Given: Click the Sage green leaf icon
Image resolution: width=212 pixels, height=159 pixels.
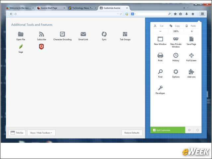Looking at the screenshot, I should point(21,47).
